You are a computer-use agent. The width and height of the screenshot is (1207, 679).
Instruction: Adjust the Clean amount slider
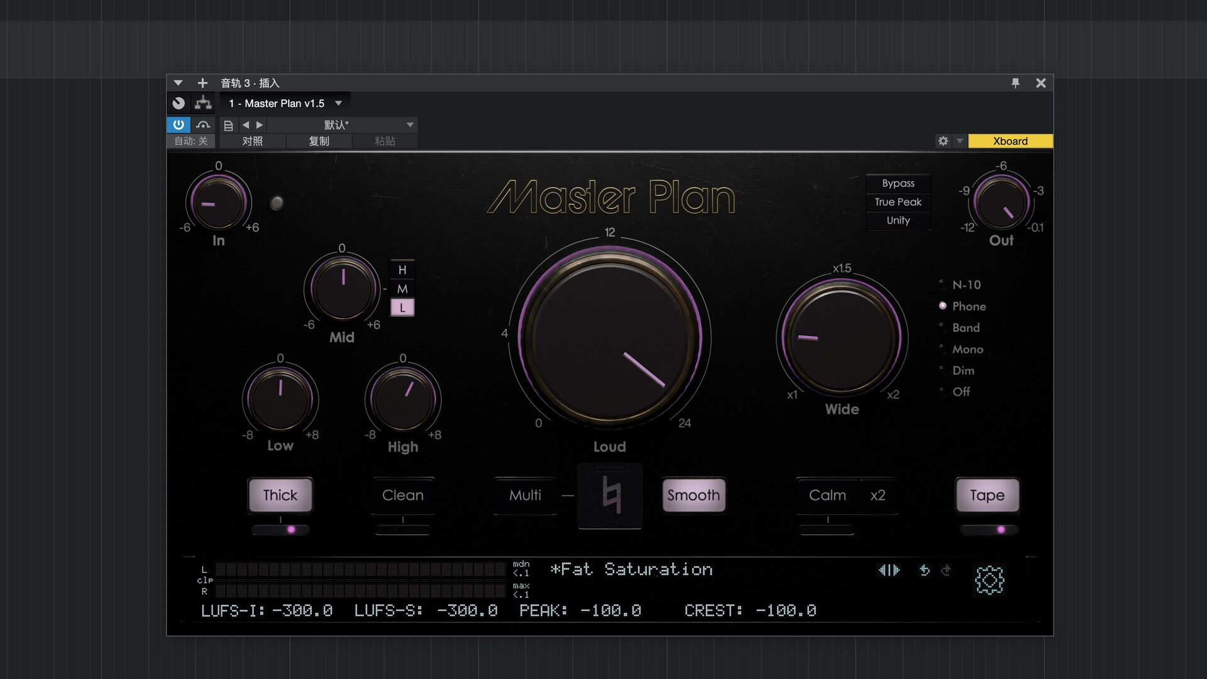[x=403, y=530]
